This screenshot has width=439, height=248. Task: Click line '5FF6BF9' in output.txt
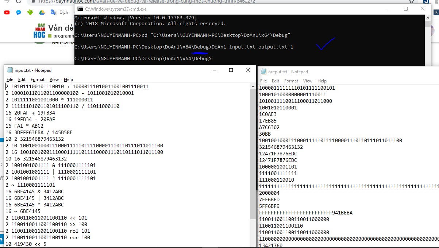[269, 206]
